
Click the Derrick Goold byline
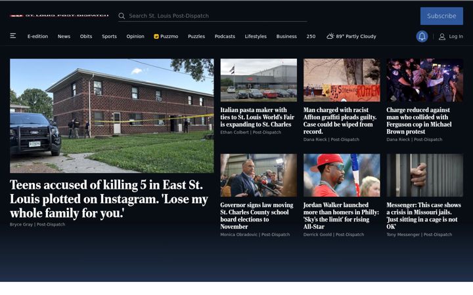[x=317, y=235]
